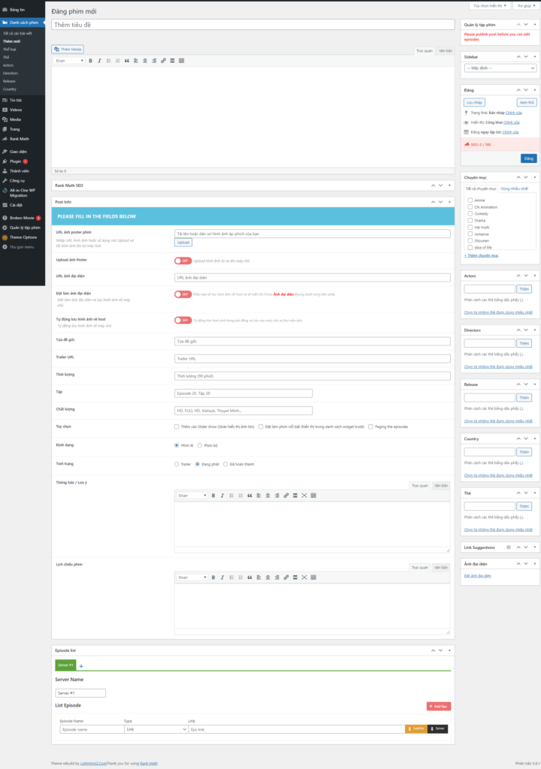This screenshot has width=541, height=769.
Task: Open Thể loại in sidebar submenu
Action: click(10, 50)
